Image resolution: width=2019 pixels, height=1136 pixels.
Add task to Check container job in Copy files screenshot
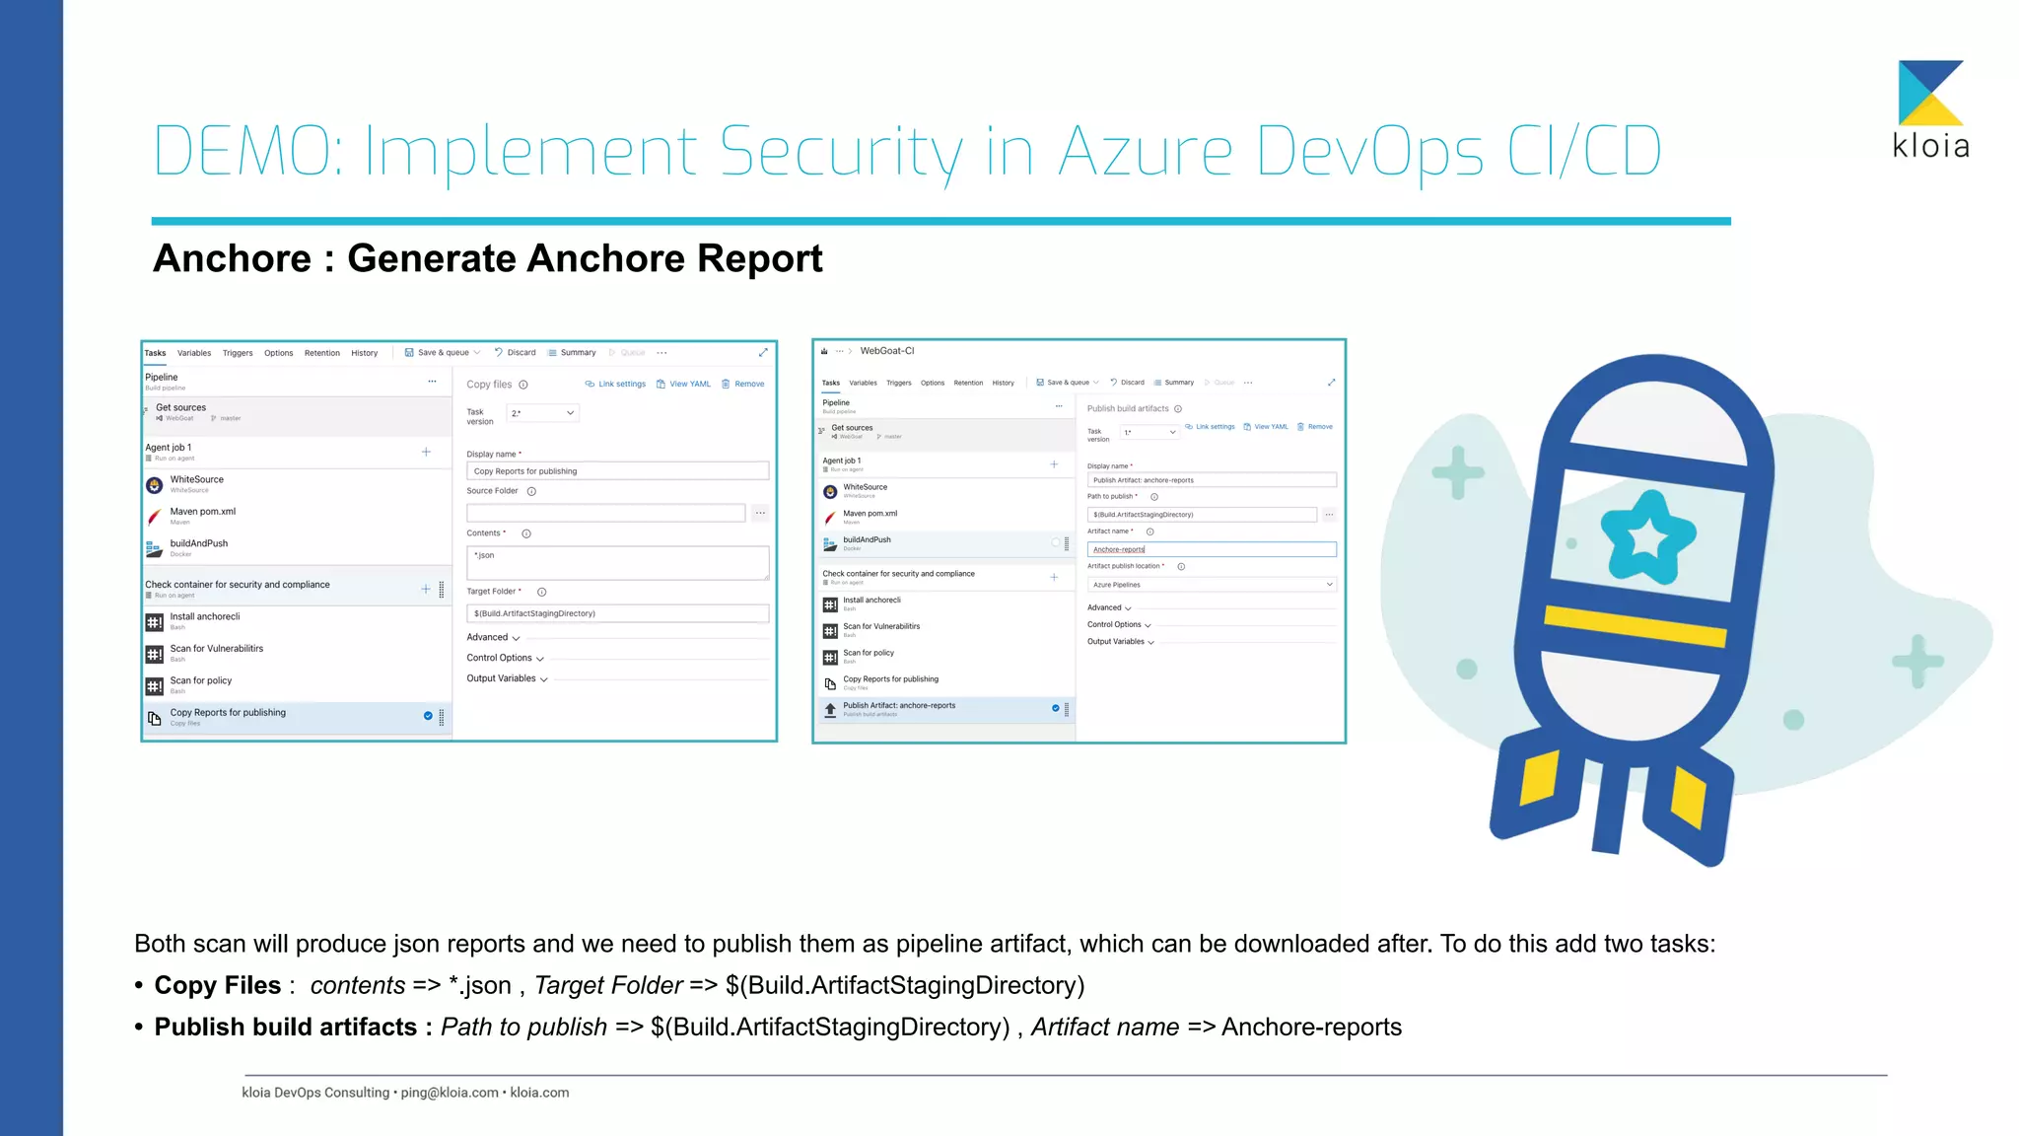pos(426,589)
